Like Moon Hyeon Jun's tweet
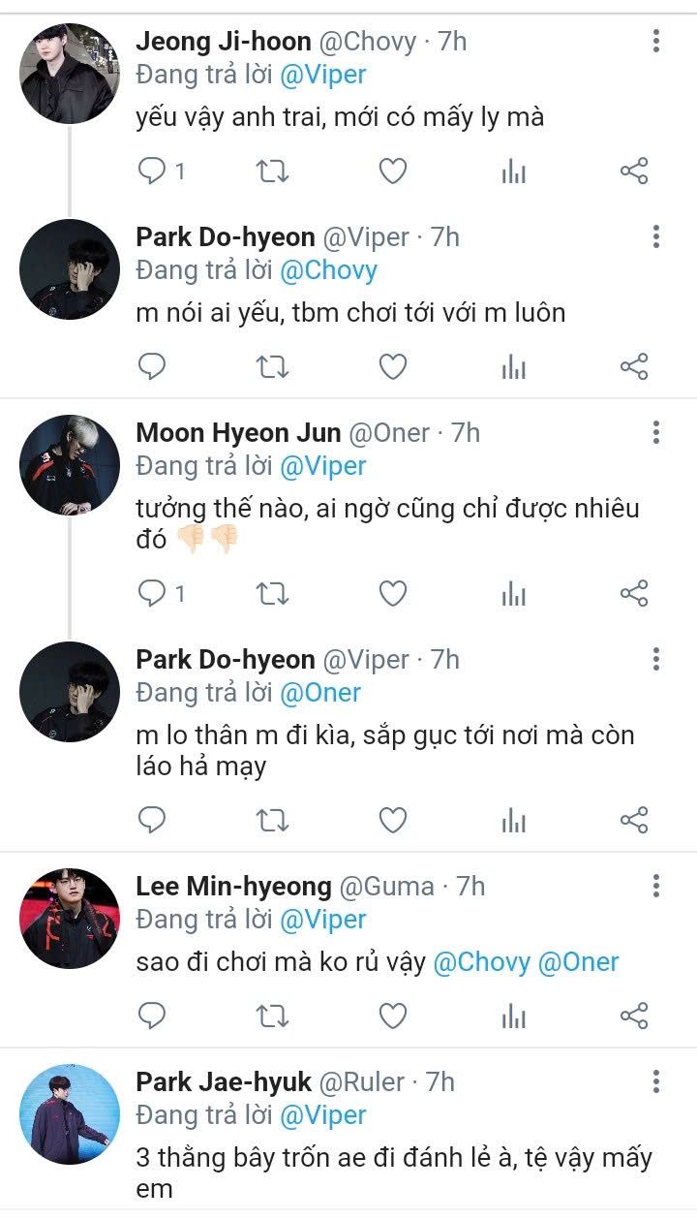The height and width of the screenshot is (1220, 697). (x=392, y=593)
